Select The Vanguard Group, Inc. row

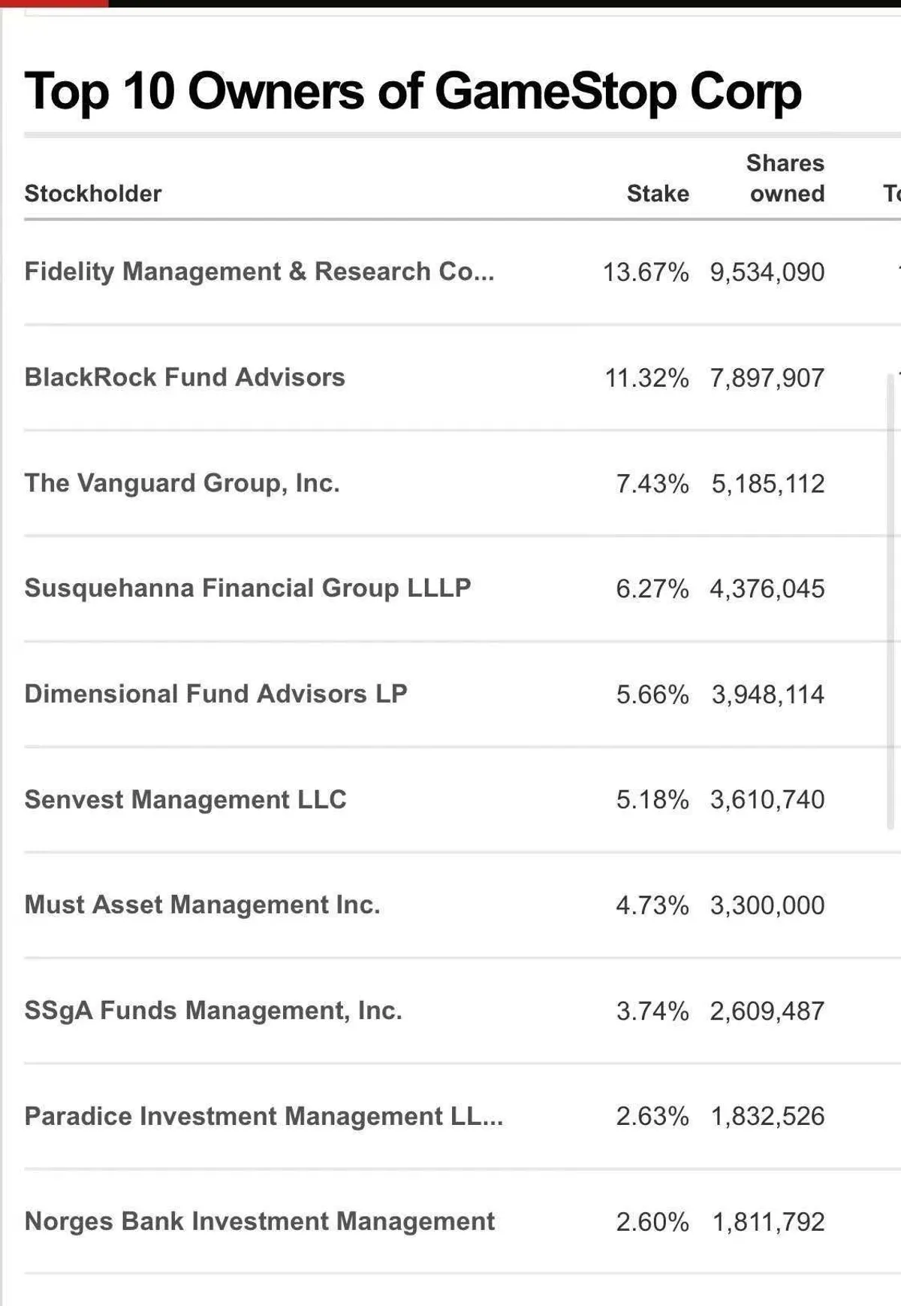click(x=182, y=483)
